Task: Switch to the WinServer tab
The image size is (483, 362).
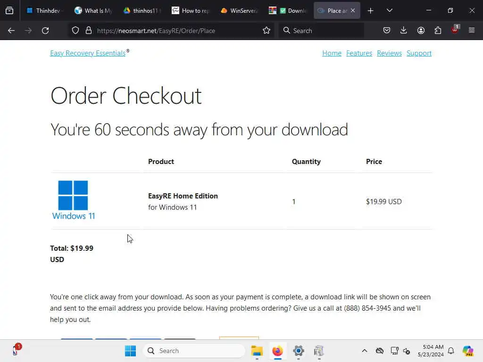Action: point(239,11)
